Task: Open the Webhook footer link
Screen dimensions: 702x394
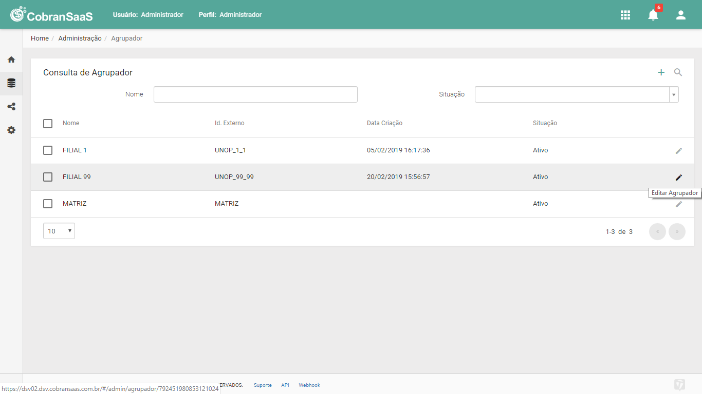Action: (309, 385)
